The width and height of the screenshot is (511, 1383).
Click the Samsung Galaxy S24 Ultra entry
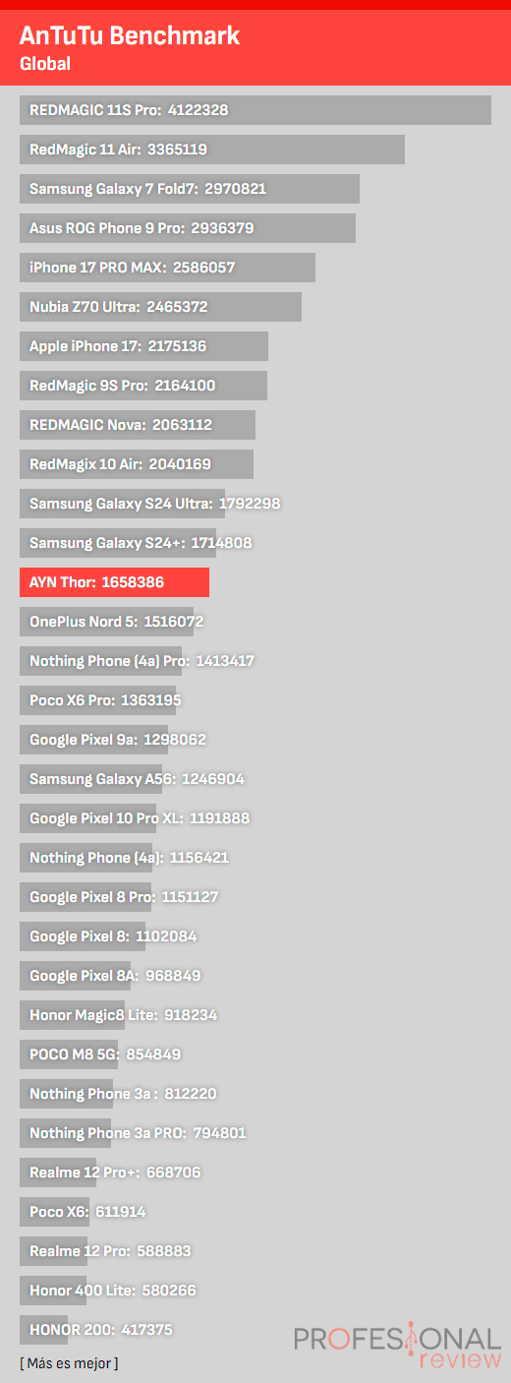point(155,504)
